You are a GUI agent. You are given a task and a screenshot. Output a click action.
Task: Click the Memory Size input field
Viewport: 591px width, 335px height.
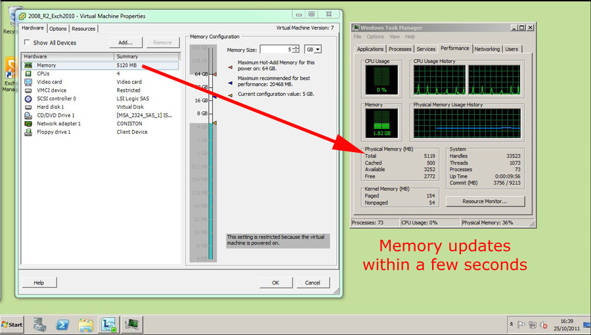coord(276,49)
